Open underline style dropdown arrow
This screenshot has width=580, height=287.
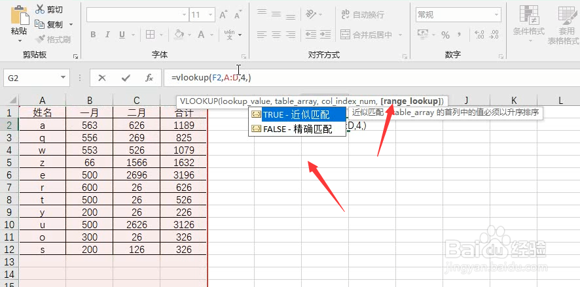point(132,35)
